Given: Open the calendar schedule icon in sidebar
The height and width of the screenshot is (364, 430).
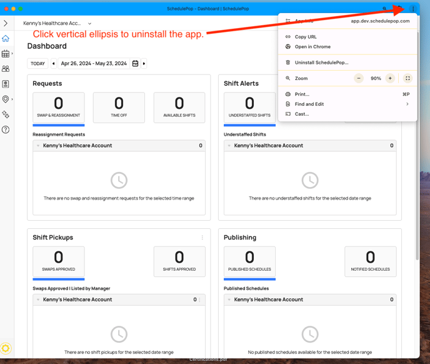Looking at the screenshot, I should (x=6, y=54).
